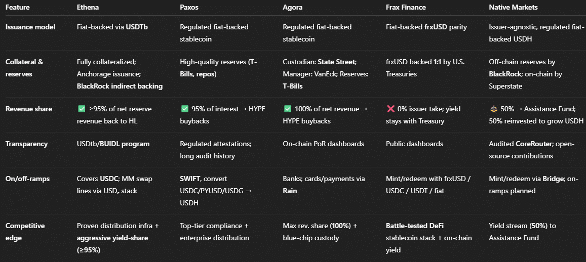Click 'SWIFT, convert USDC/PYUSD/USDG → USDH' cell

click(x=216, y=191)
